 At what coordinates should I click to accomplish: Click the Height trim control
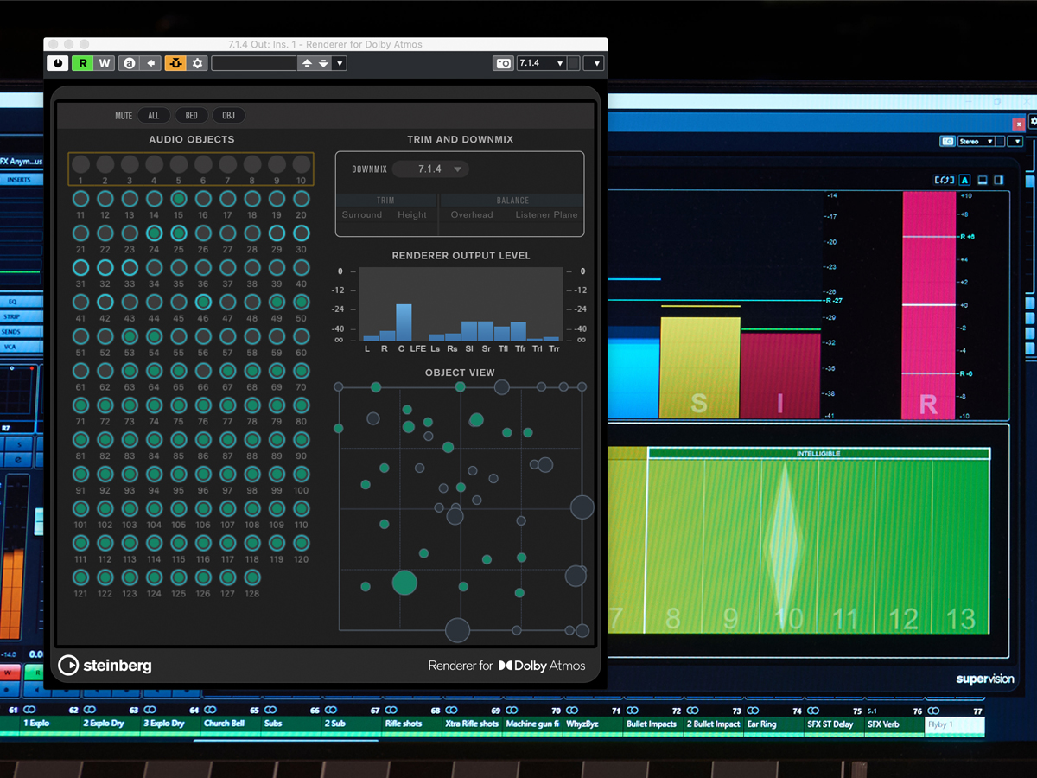coord(412,214)
